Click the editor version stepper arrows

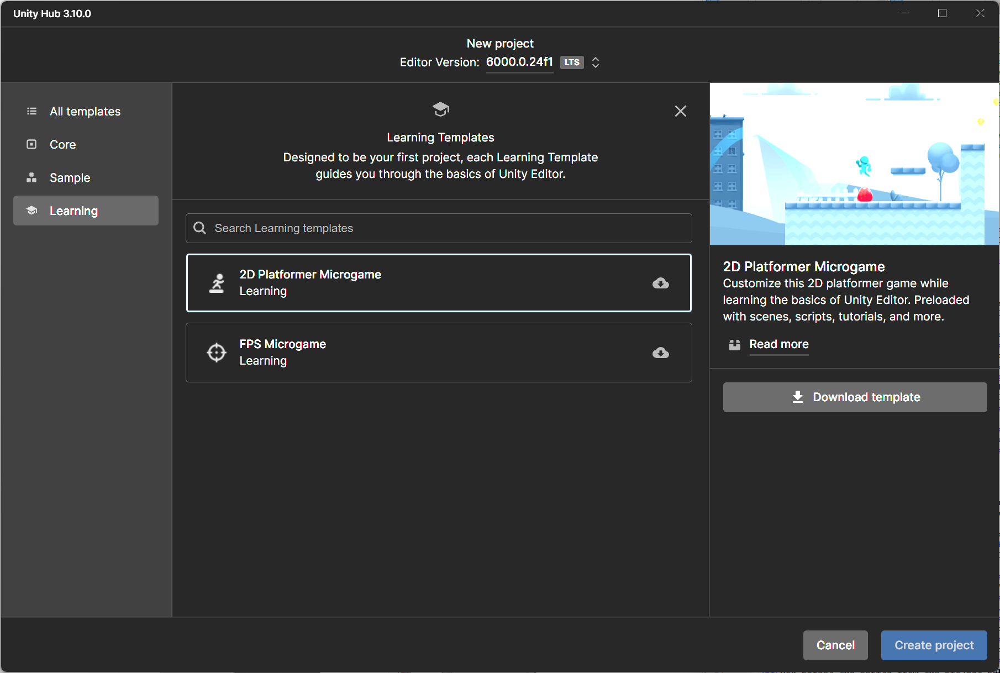tap(596, 62)
